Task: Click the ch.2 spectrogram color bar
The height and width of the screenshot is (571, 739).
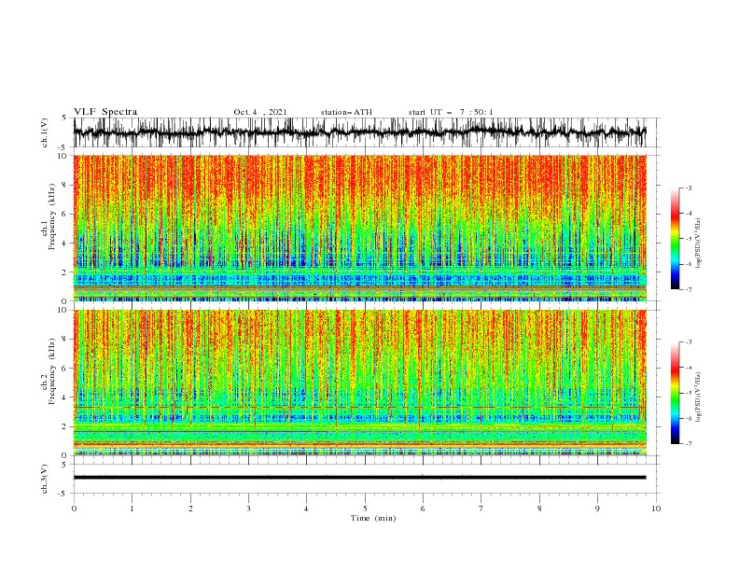Action: [x=675, y=393]
